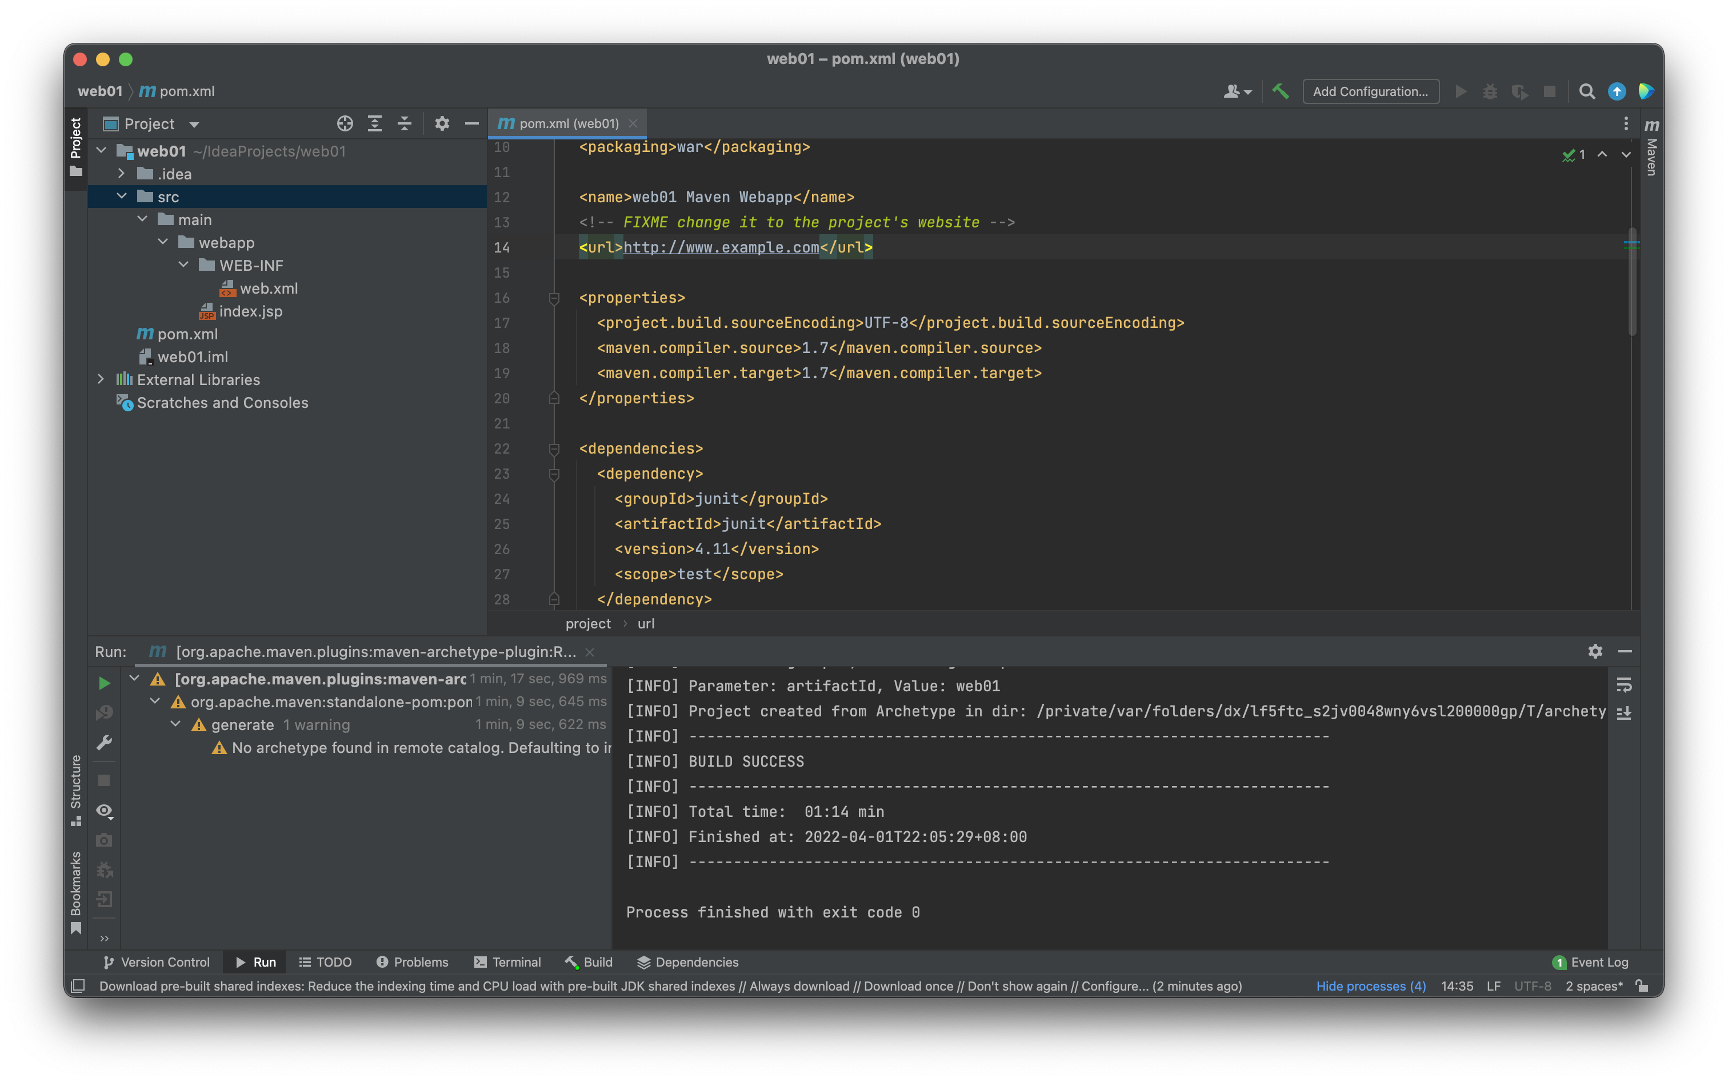This screenshot has height=1082, width=1728.
Task: Click the Select Opened File target icon
Action: [x=345, y=124]
